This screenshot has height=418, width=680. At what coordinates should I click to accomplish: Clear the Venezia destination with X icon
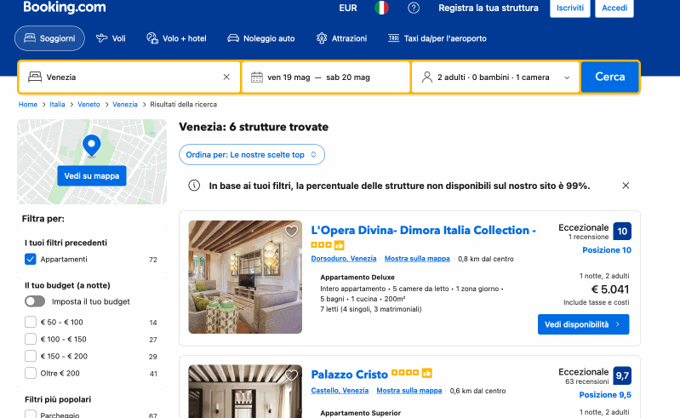coord(226,77)
